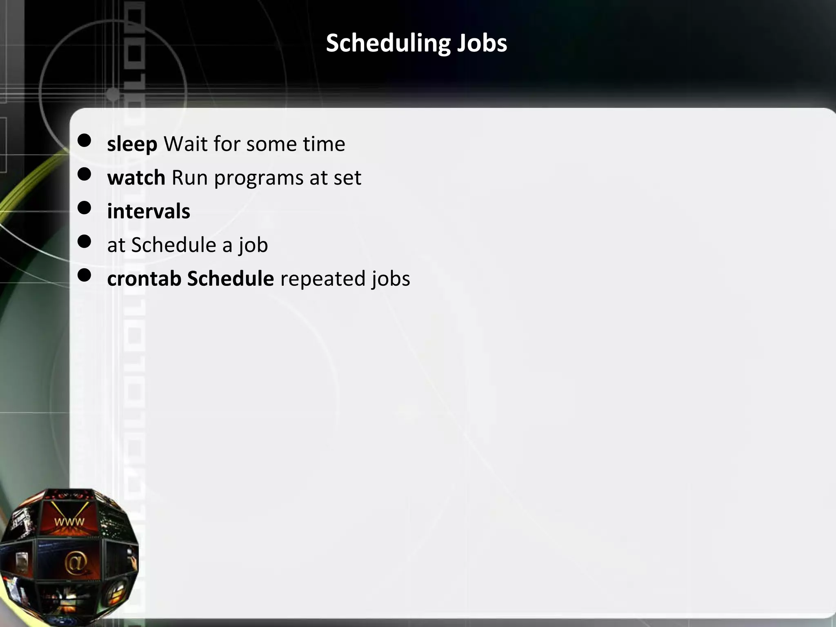The image size is (836, 627).
Task: Click the bullet before intervals
Action: click(84, 208)
